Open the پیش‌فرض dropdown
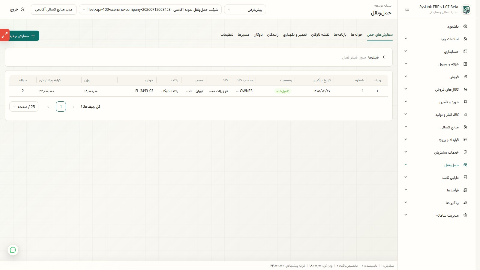 click(x=245, y=10)
